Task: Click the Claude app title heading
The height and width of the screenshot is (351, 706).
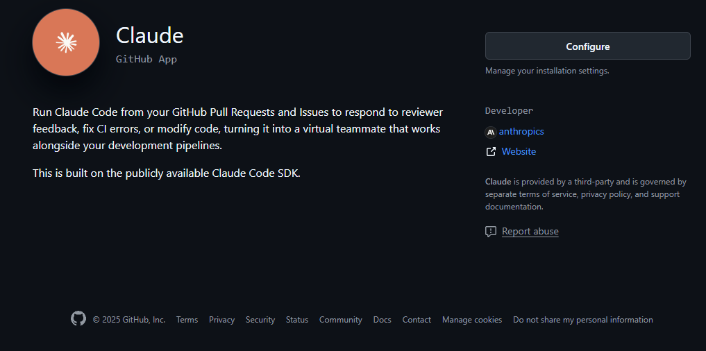Action: pos(149,35)
